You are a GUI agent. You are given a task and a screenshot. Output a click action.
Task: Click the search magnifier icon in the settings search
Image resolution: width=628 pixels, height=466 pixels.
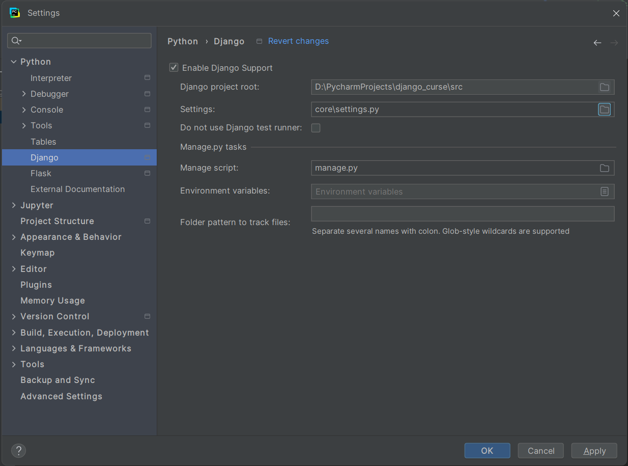click(16, 41)
